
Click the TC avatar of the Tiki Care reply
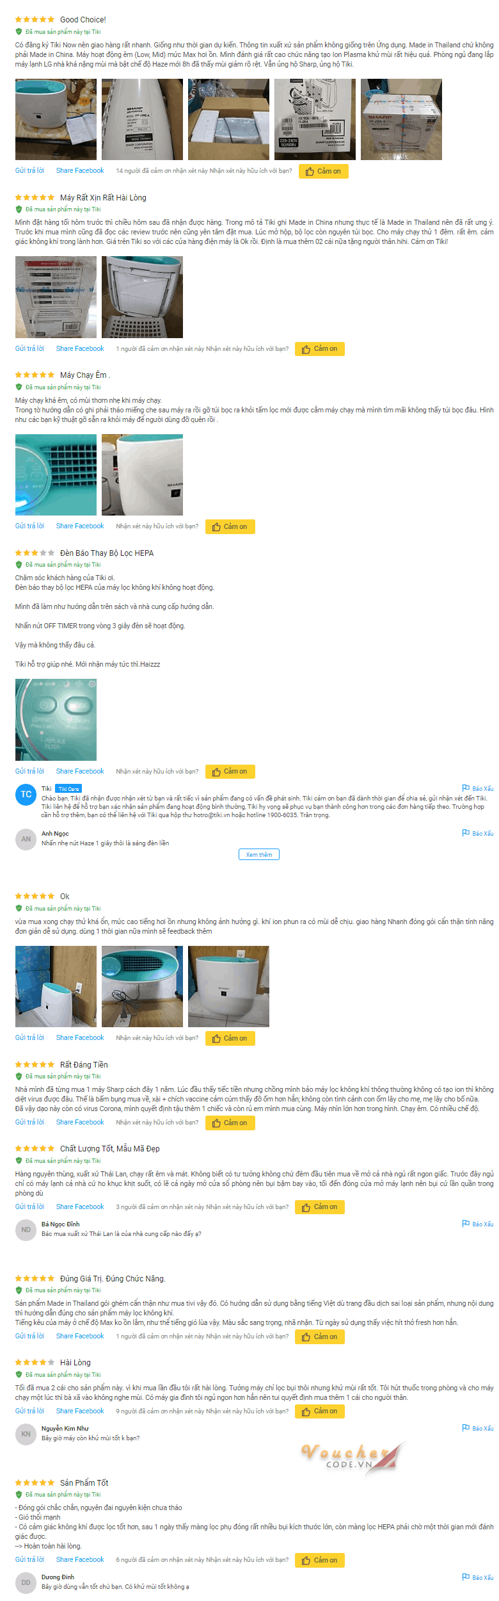(x=26, y=795)
